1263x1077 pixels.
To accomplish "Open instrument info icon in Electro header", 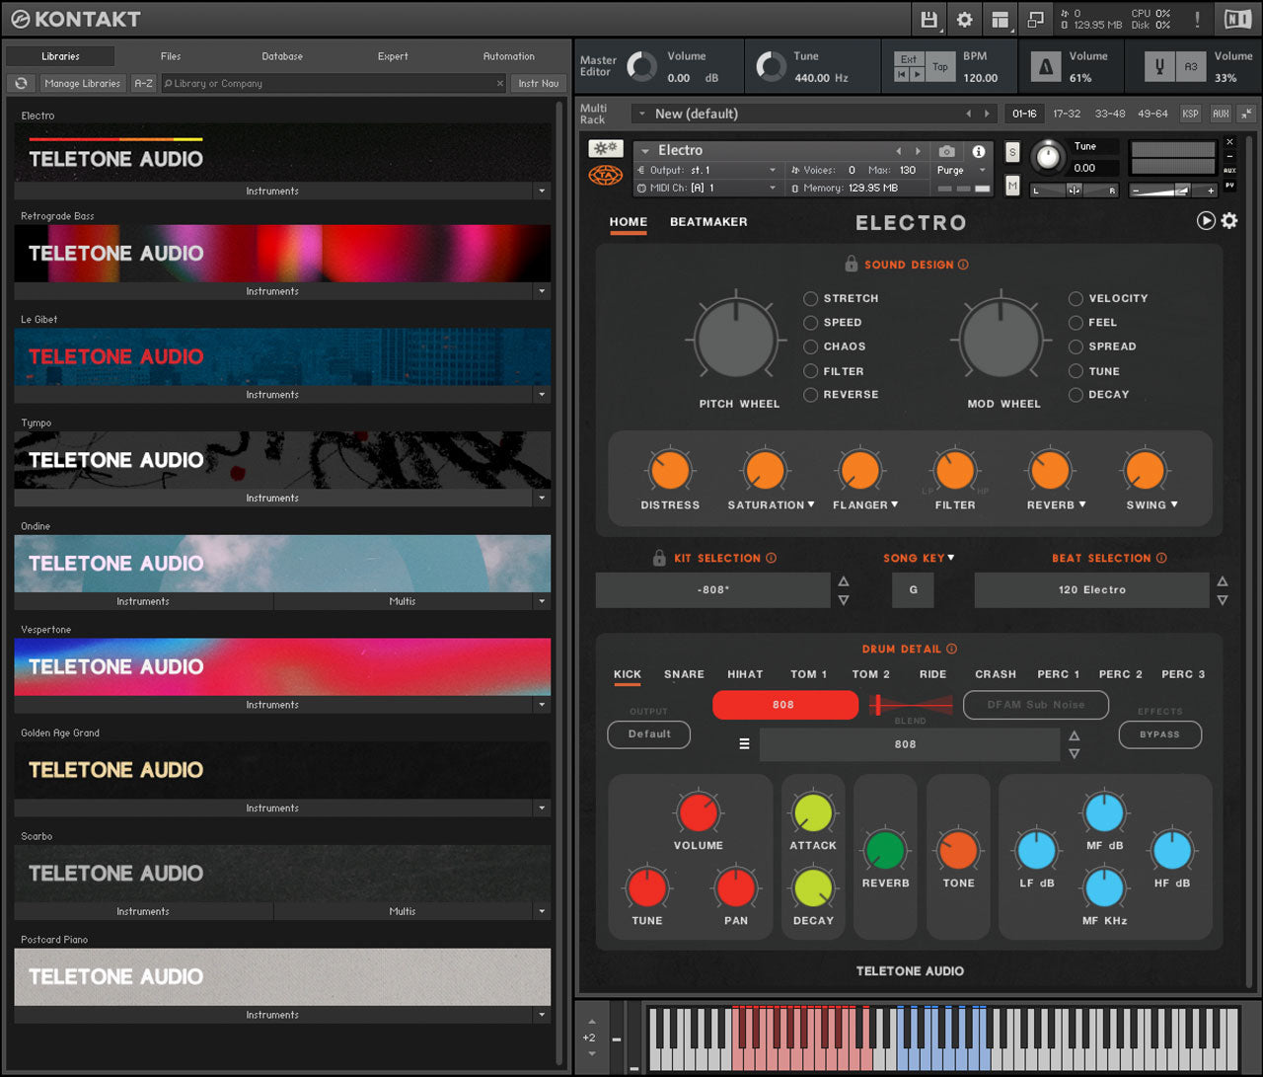I will point(979,151).
